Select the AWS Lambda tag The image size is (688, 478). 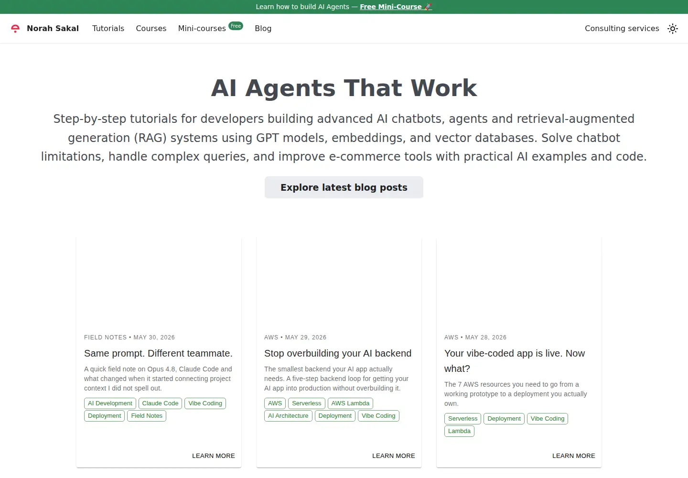point(350,403)
